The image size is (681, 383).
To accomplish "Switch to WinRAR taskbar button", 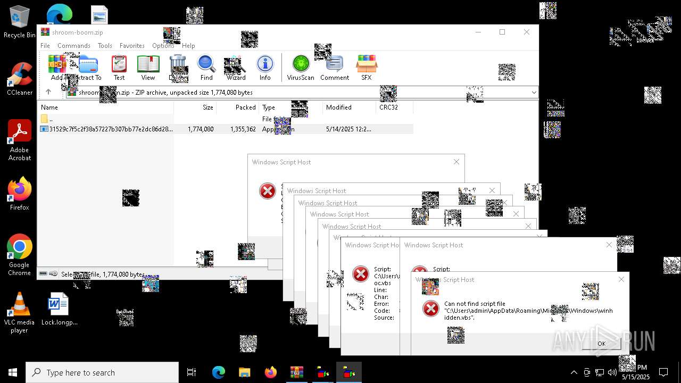I will [x=296, y=372].
